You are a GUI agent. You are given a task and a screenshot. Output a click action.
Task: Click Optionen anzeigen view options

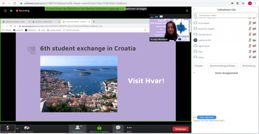point(136,9)
